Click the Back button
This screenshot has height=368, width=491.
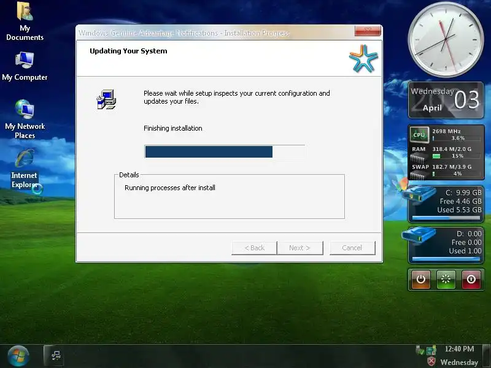pos(254,248)
